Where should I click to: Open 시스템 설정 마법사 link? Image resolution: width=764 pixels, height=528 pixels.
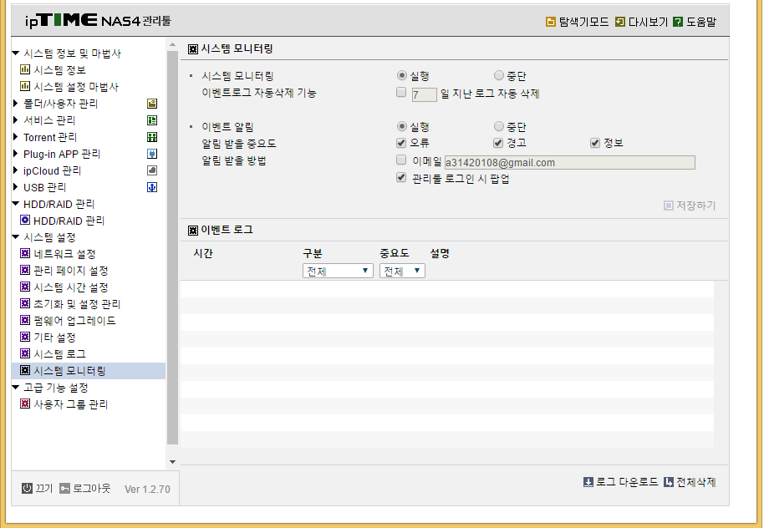click(x=76, y=87)
